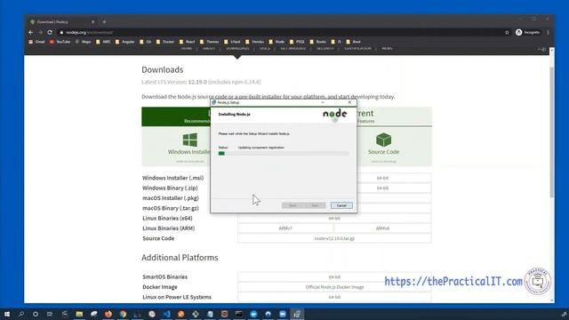Viewport: 569px width, 320px height.
Task: Switch to Chrome on the taskbar
Action: [123, 314]
